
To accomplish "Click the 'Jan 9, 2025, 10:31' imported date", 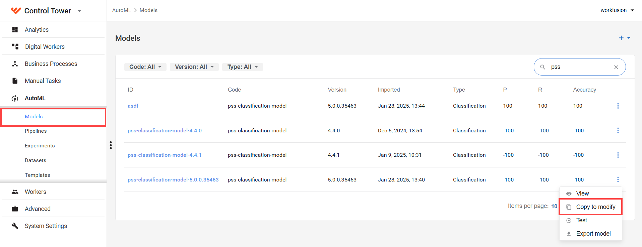I will click(x=400, y=155).
